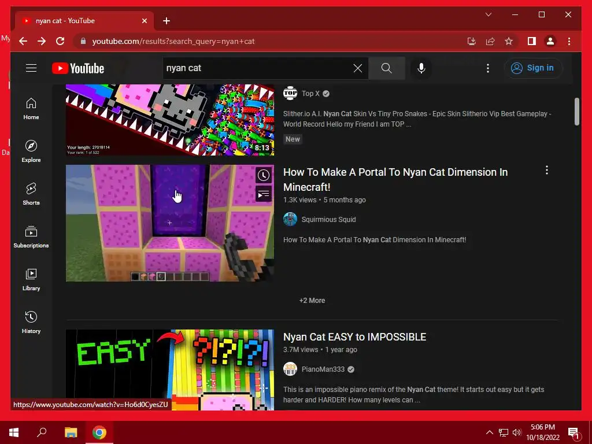
Task: Open Windows notification center
Action: click(x=573, y=432)
